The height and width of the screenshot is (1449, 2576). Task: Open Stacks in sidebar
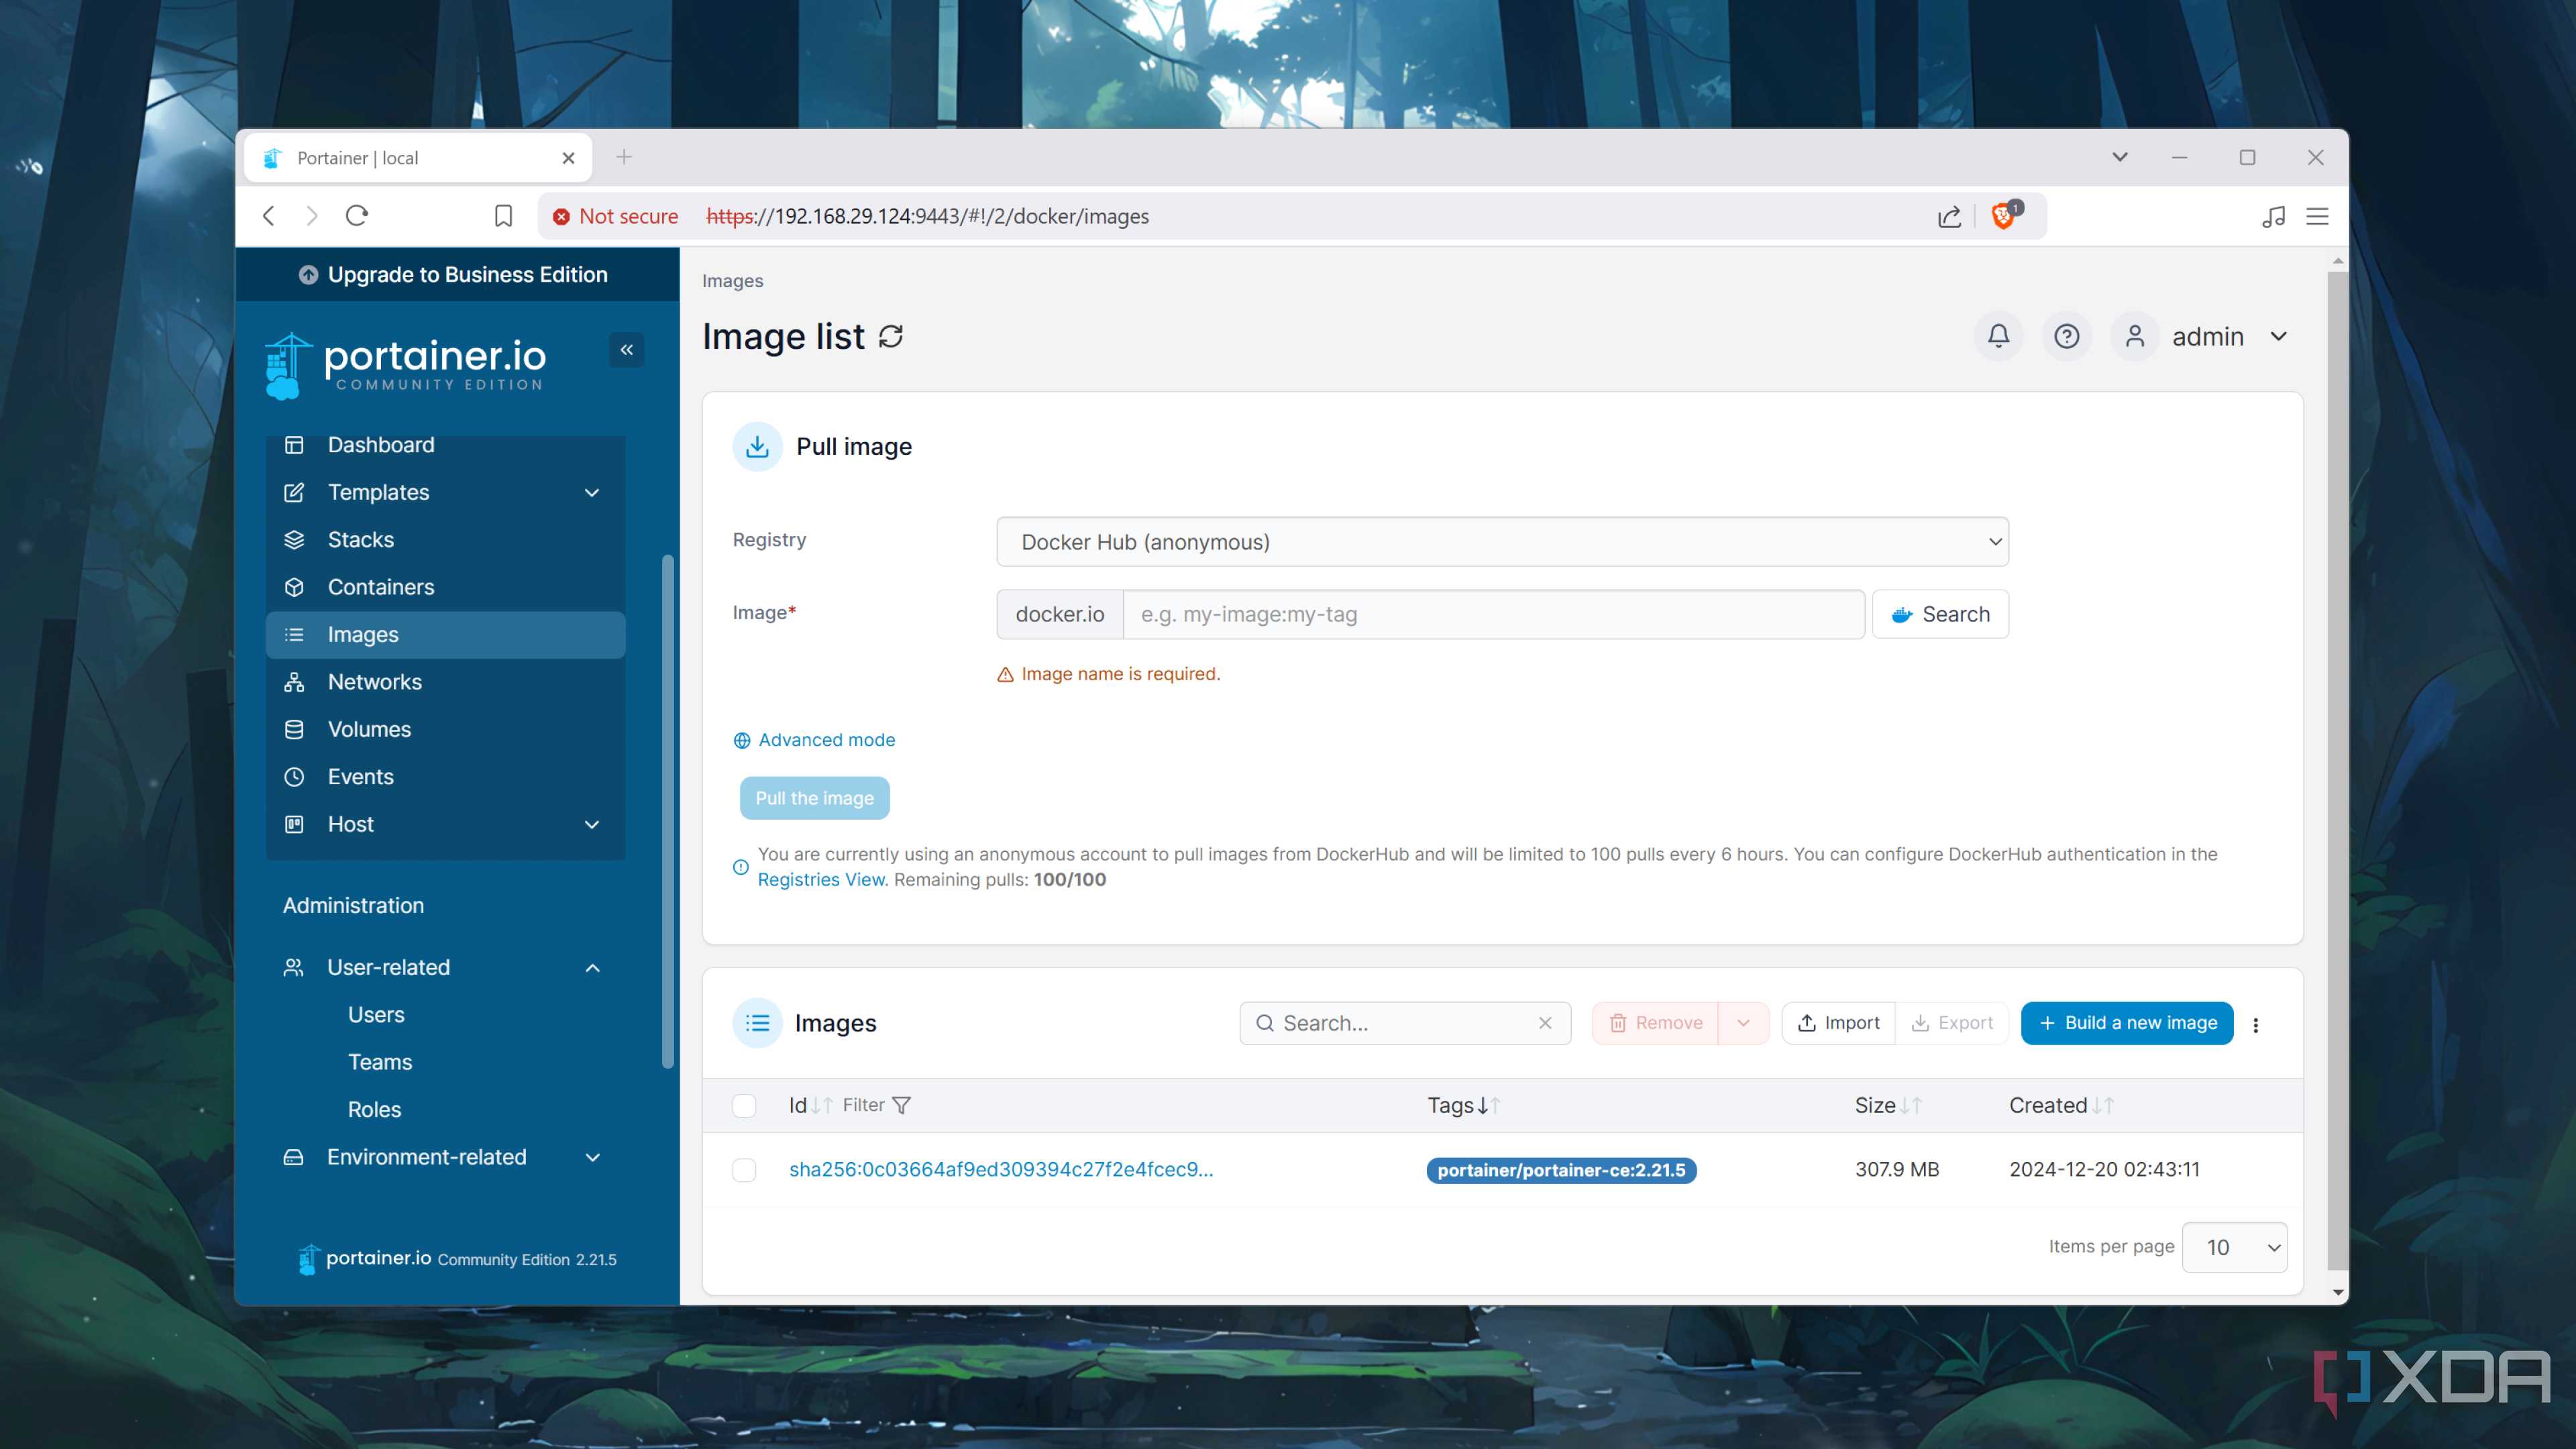[x=445, y=540]
